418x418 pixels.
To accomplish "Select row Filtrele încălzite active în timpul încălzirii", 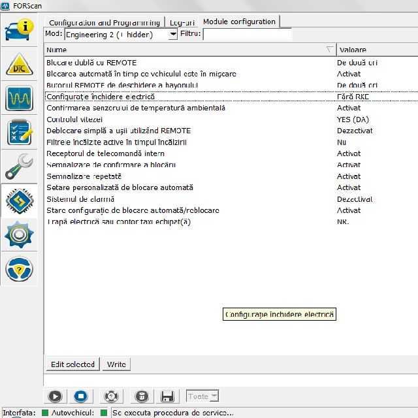I will coord(231,142).
